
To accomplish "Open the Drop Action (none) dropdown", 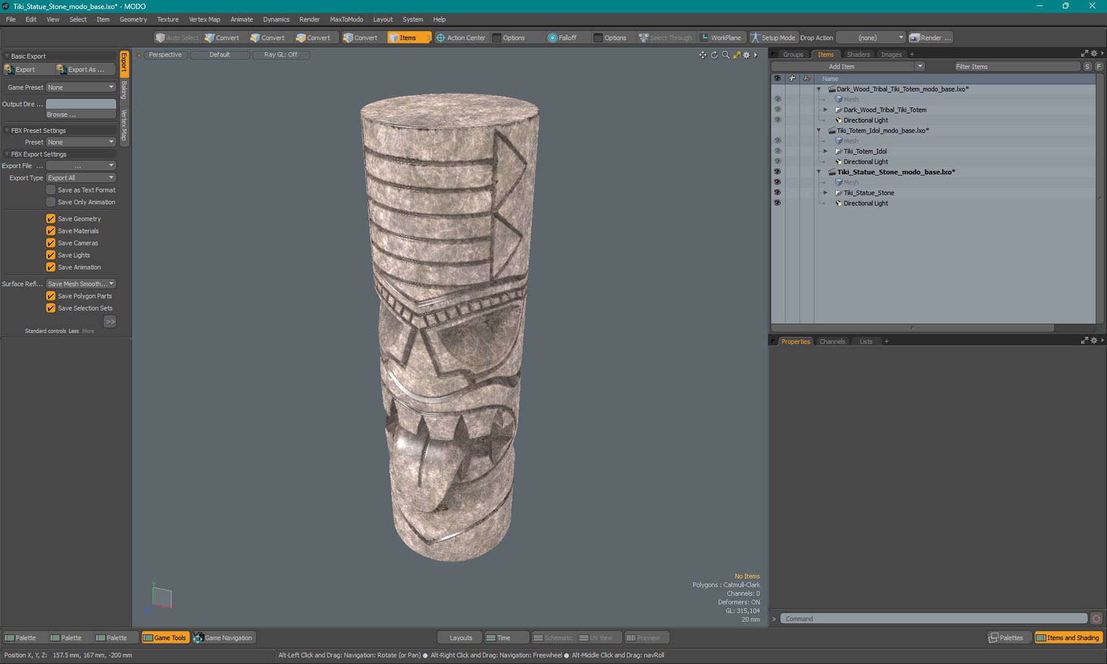I will pyautogui.click(x=871, y=38).
